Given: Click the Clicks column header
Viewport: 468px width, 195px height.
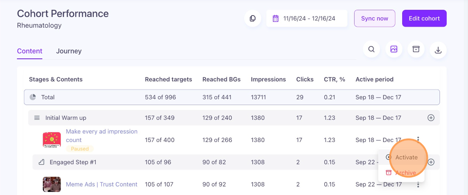Looking at the screenshot, I should click(x=305, y=79).
